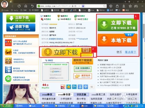Open the downloads toolbar icon
Image resolution: width=145 pixels, height=108 pixels.
pos(124,6)
